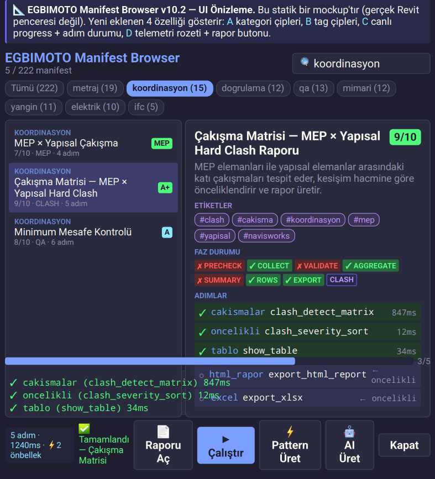Run manifest with Çalıştır button
Screen dimensions: 435x479
pyautogui.click(x=226, y=445)
